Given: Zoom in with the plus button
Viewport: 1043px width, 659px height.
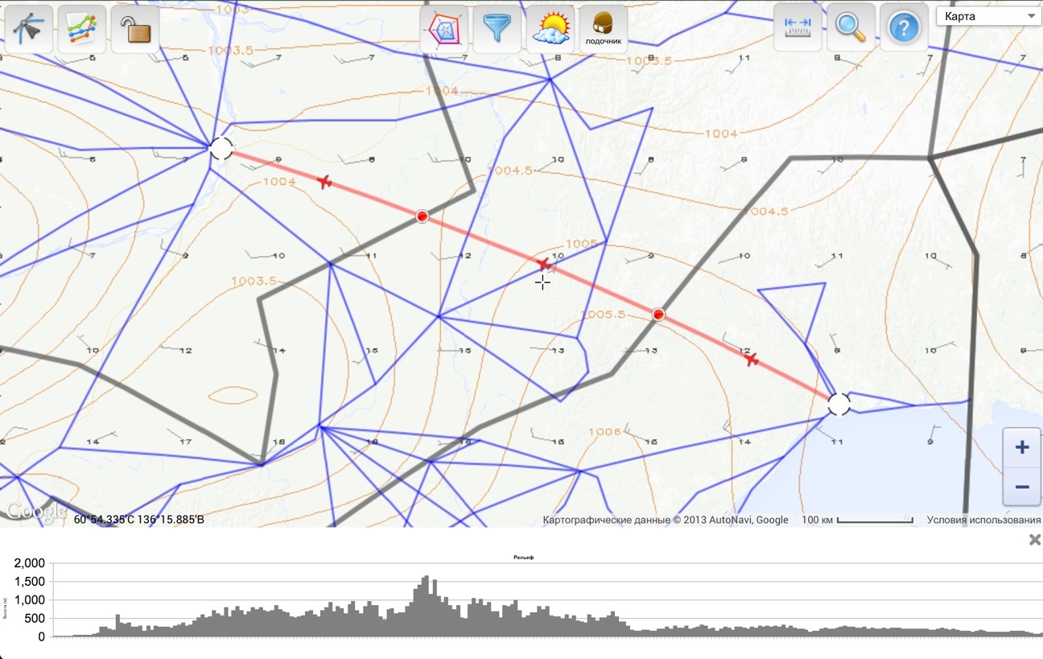Looking at the screenshot, I should click(1022, 447).
